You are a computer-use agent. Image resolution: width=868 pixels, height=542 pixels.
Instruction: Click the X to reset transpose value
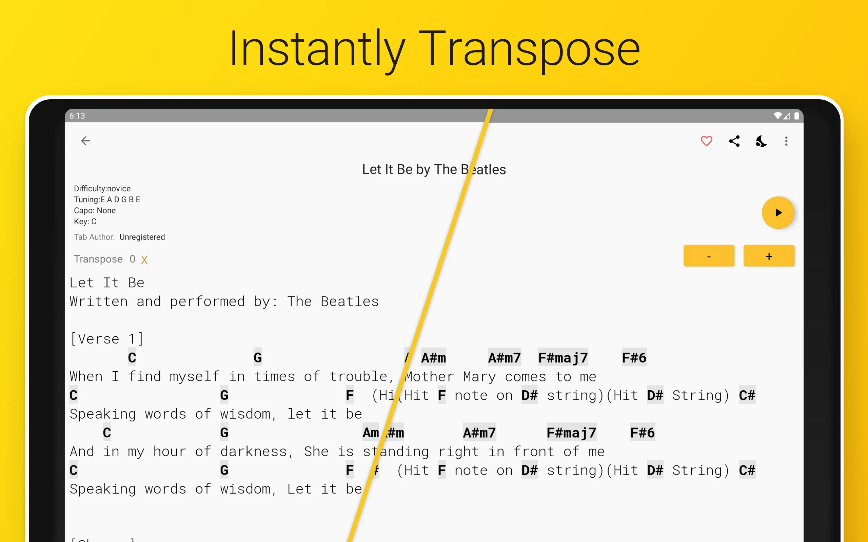pos(145,259)
